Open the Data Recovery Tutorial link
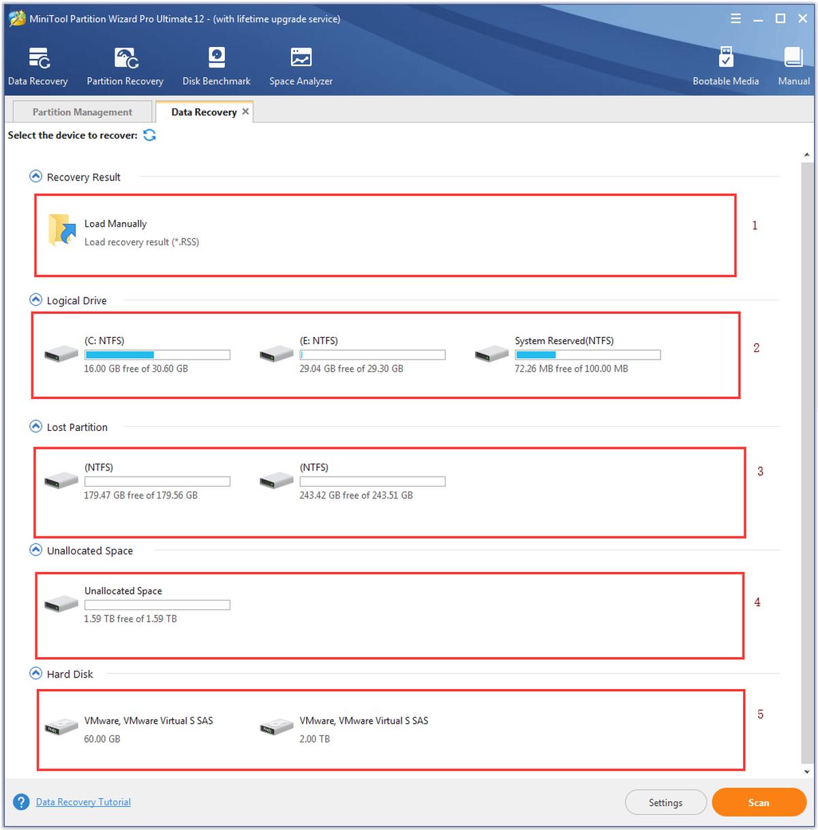 point(83,802)
